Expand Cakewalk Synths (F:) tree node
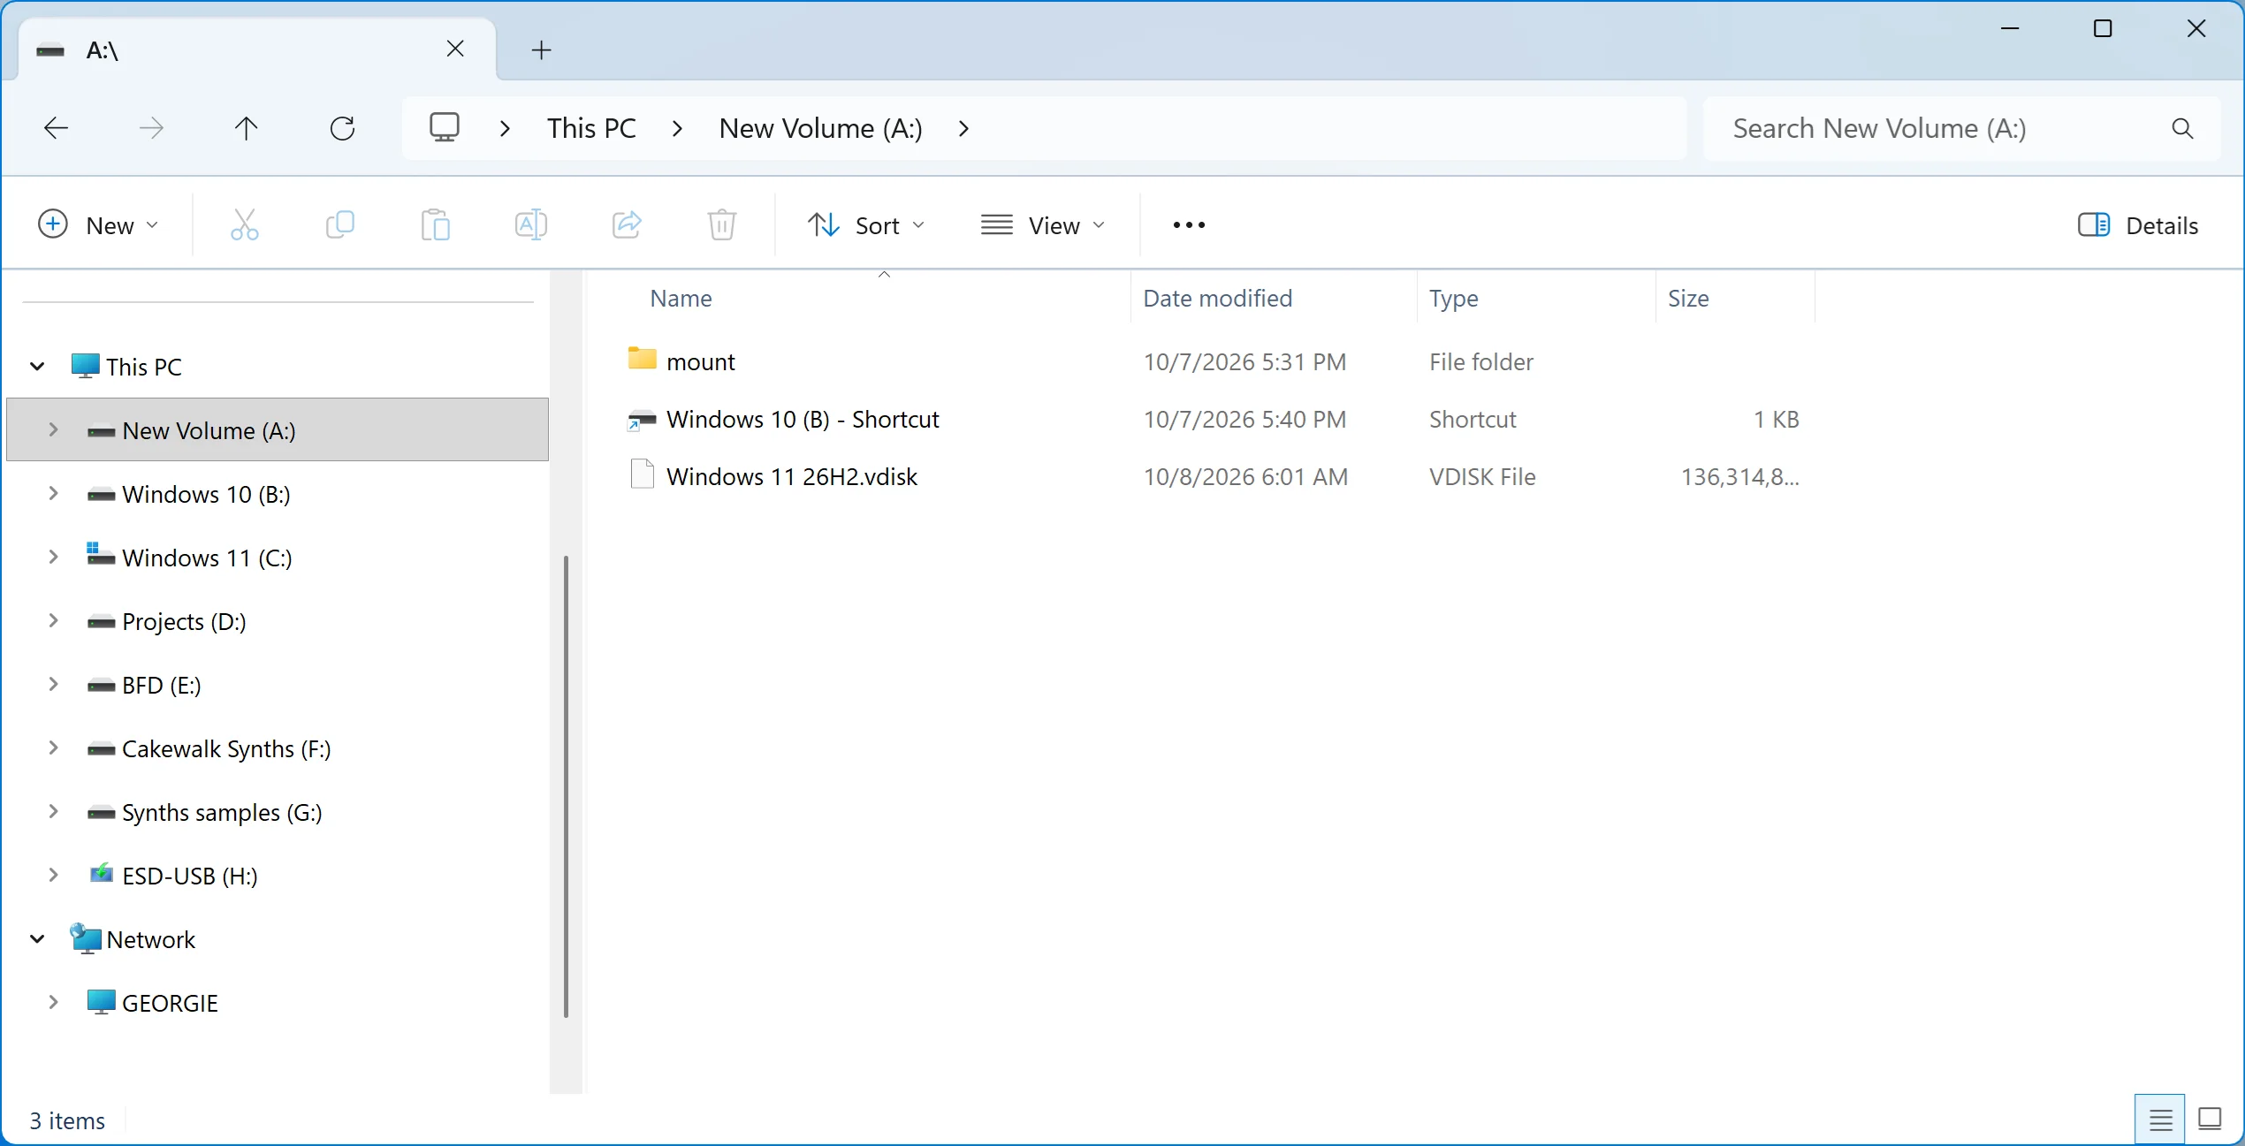The height and width of the screenshot is (1146, 2245). pos(53,748)
